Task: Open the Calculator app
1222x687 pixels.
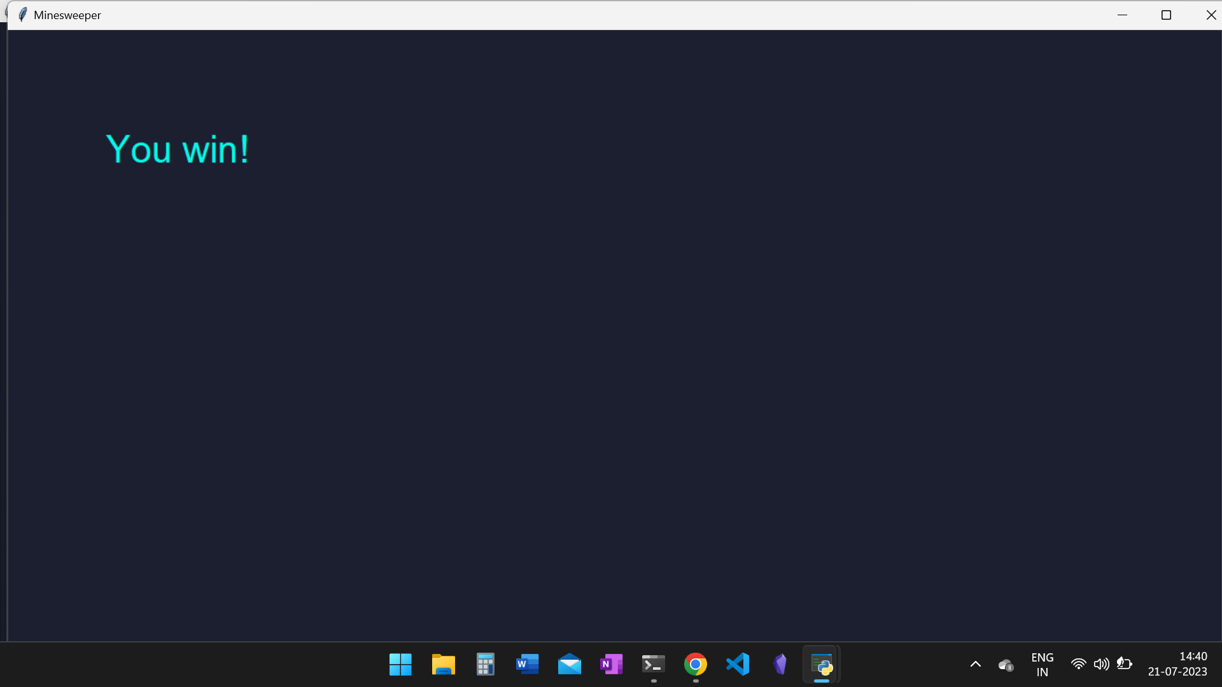Action: [485, 664]
